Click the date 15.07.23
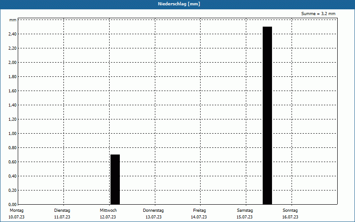This screenshot has height=222, width=355. pyautogui.click(x=245, y=217)
